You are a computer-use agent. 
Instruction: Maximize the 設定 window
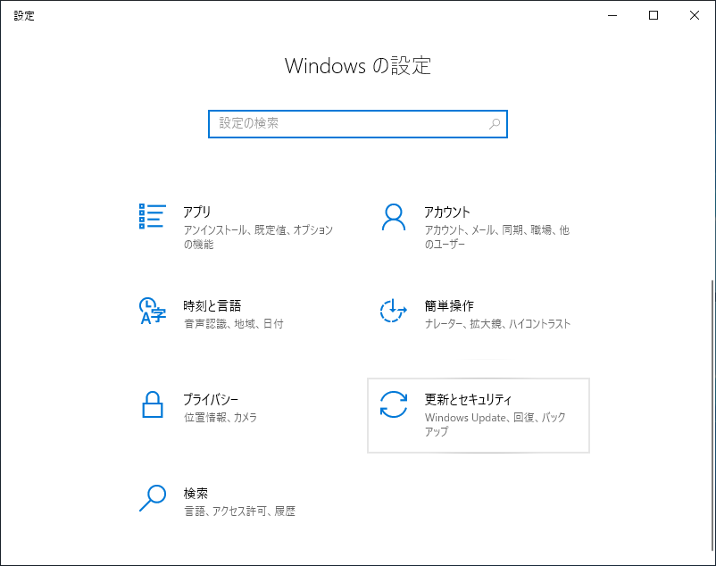[x=654, y=15]
